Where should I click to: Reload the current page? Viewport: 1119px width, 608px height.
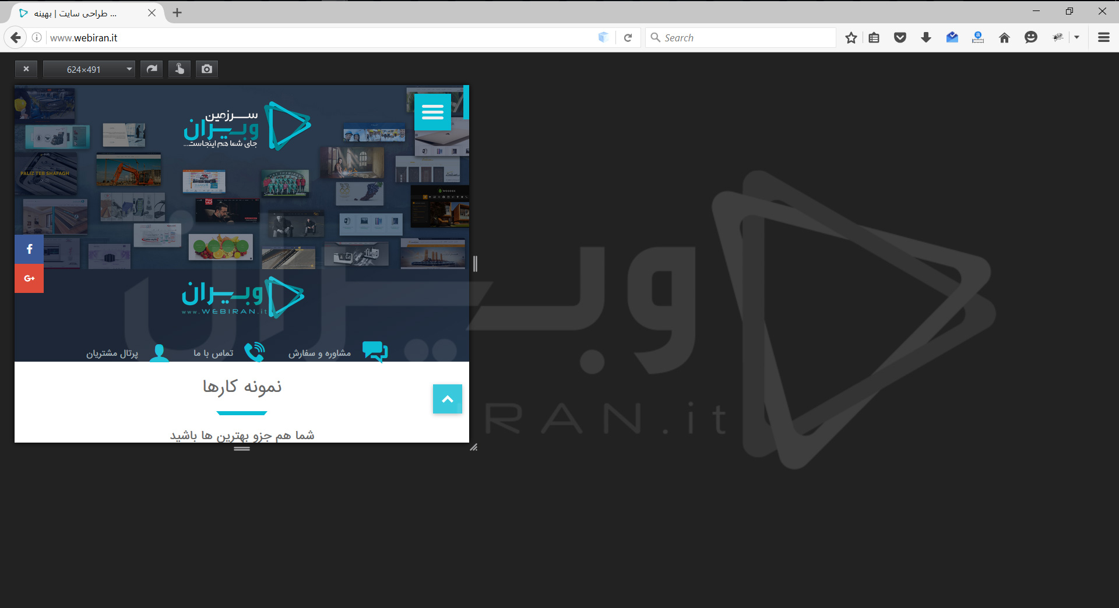628,38
